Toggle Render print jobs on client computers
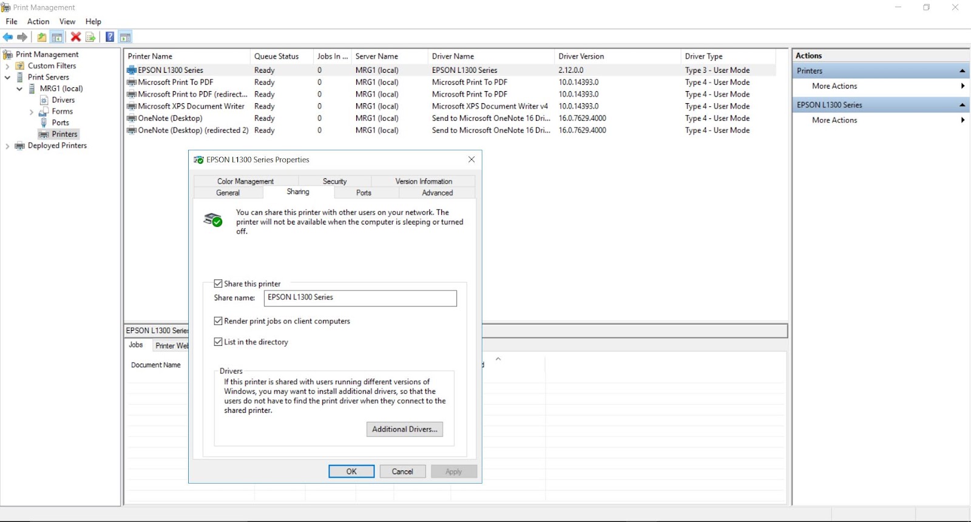Viewport: 971px width, 522px height. (218, 321)
